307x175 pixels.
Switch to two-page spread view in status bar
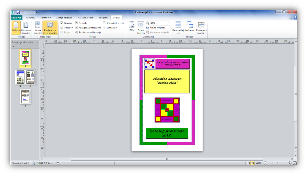point(252,163)
